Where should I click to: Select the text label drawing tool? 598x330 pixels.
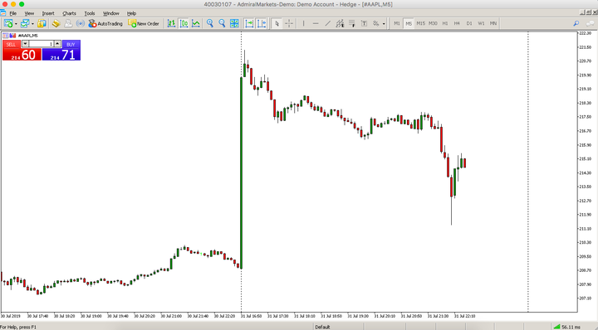point(364,23)
